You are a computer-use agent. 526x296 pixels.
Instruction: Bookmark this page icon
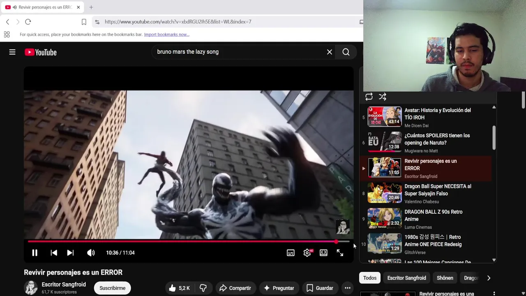pyautogui.click(x=84, y=22)
